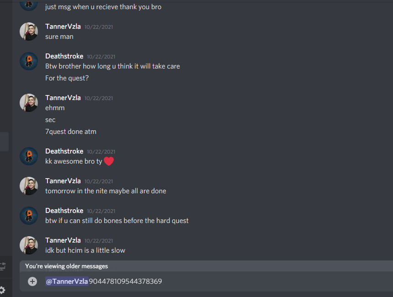
Task: Click 'You're viewing older messages' bar
Action: click(x=206, y=266)
